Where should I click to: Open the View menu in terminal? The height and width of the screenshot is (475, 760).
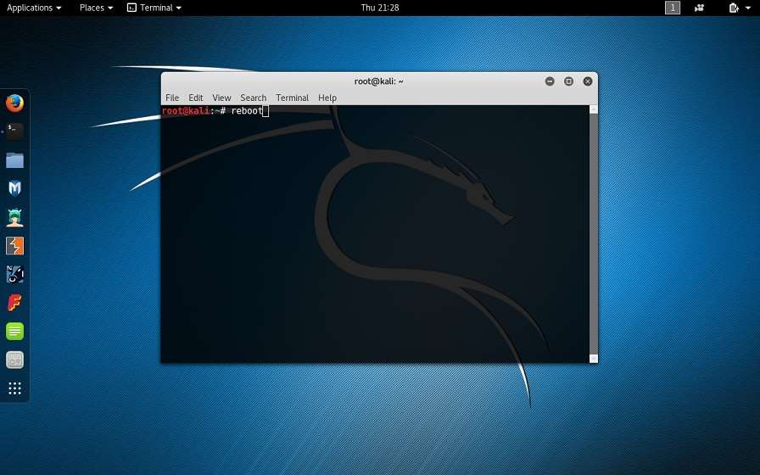click(x=221, y=98)
